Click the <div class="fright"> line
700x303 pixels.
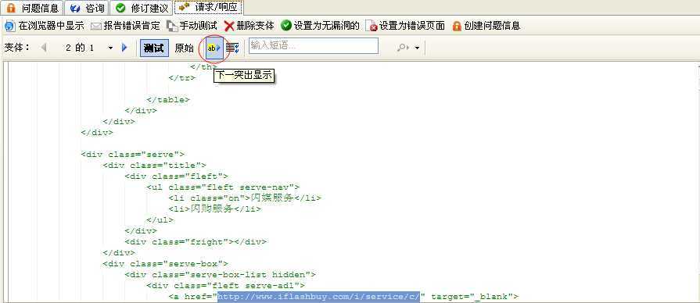tap(196, 241)
